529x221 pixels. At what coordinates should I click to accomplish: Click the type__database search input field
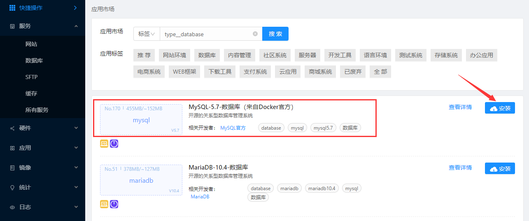point(206,34)
